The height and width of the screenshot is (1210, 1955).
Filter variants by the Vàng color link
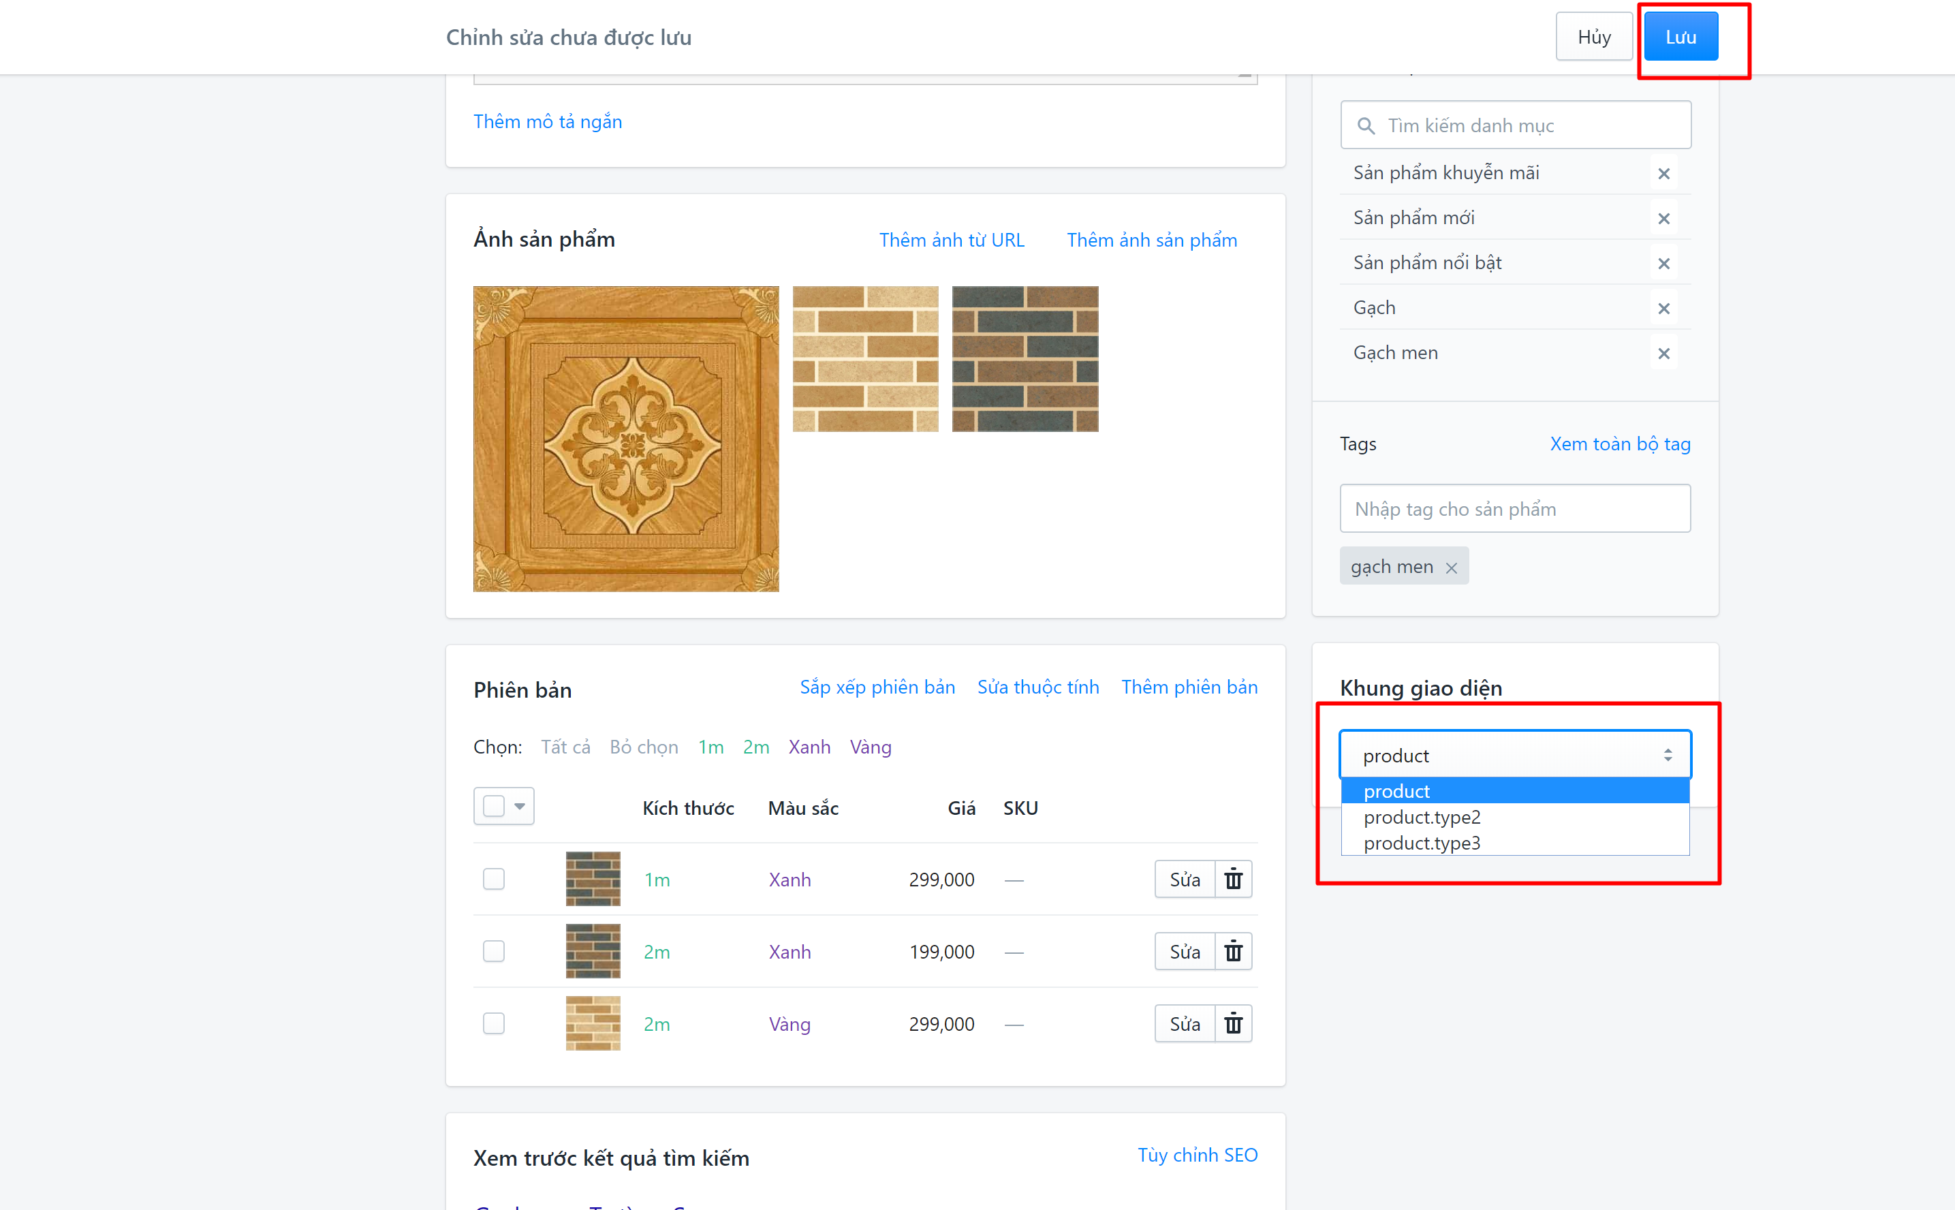tap(871, 747)
